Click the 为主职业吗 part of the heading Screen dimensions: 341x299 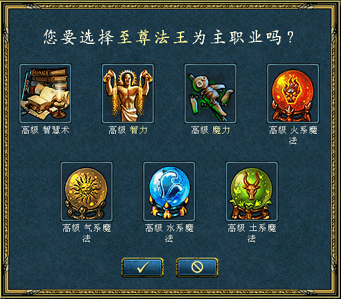[236, 37]
